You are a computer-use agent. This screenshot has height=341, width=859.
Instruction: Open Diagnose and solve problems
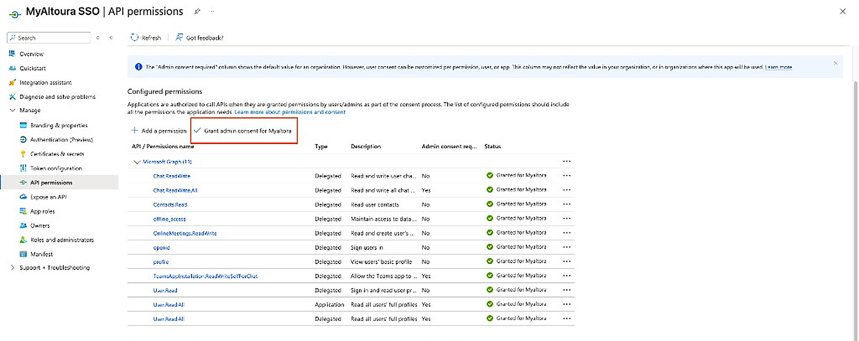pyautogui.click(x=57, y=97)
